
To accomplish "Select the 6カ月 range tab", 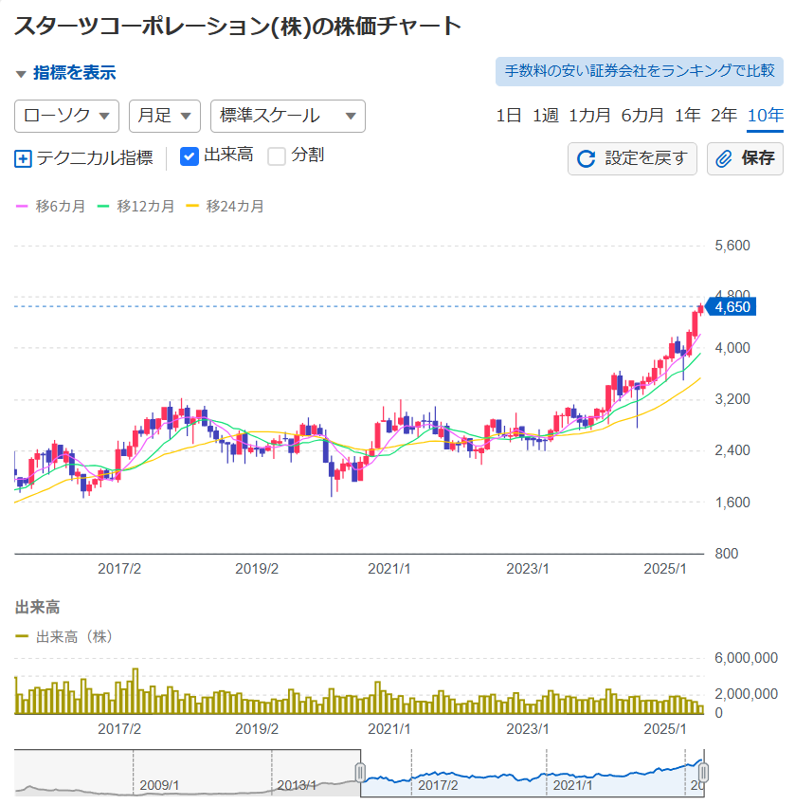I will 642,116.
